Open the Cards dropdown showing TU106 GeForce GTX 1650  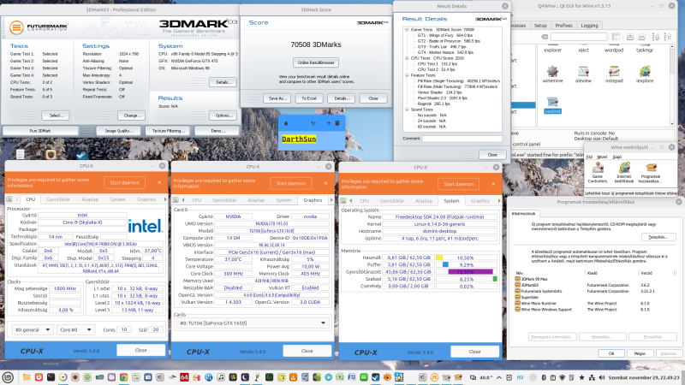[x=253, y=323]
